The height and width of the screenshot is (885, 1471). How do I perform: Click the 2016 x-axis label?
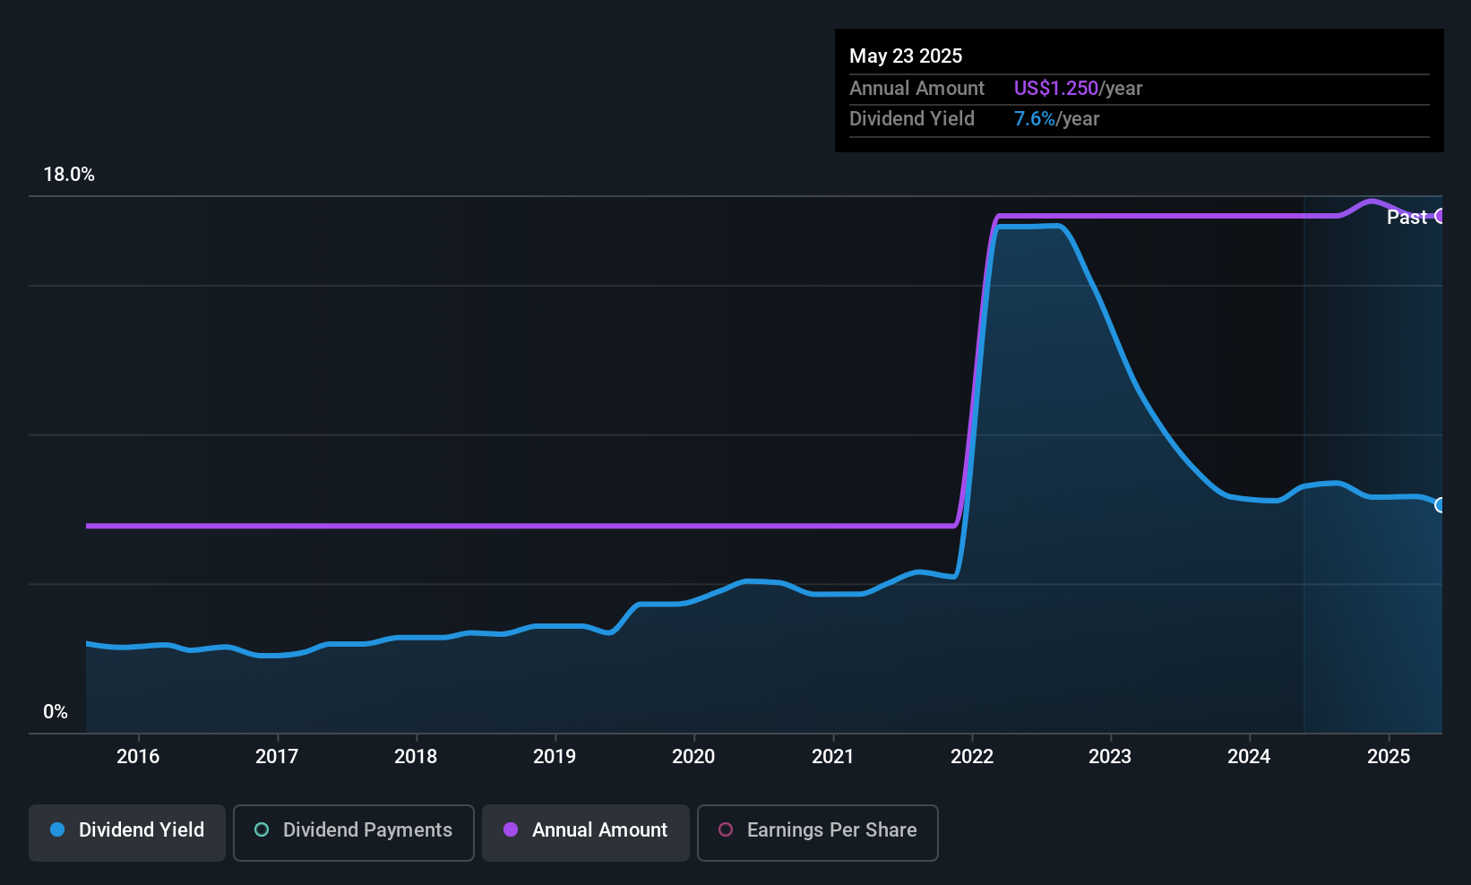coord(138,757)
